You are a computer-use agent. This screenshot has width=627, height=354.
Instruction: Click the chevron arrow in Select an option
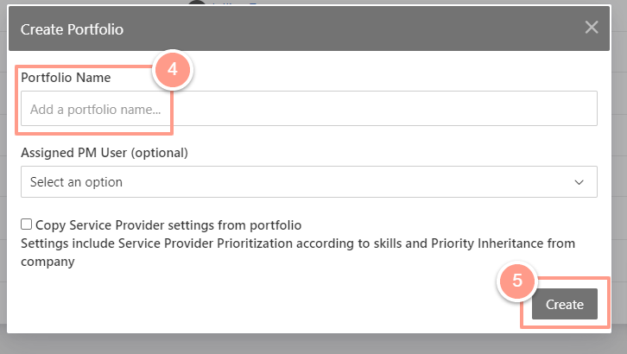pyautogui.click(x=579, y=182)
